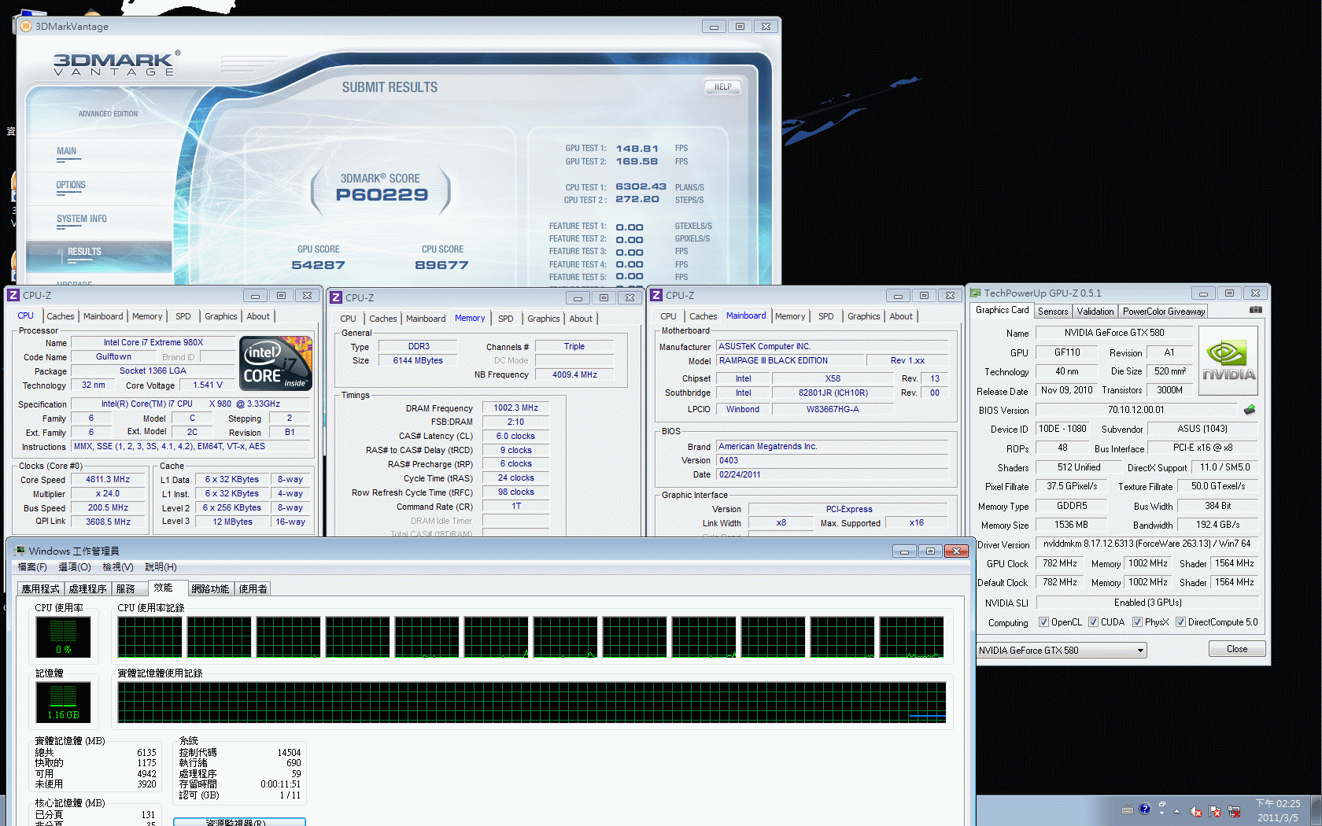1322x826 pixels.
Task: Click the Close button in GPU-Z
Action: 1237,649
